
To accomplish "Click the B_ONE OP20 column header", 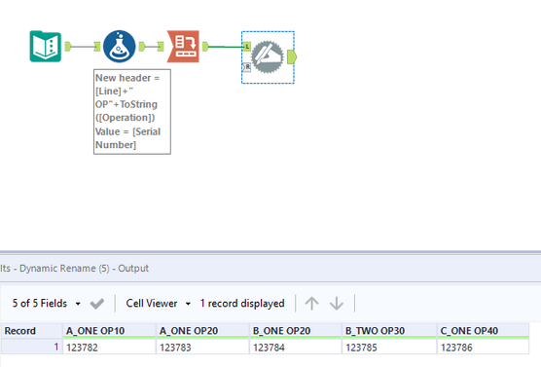I will coord(296,331).
